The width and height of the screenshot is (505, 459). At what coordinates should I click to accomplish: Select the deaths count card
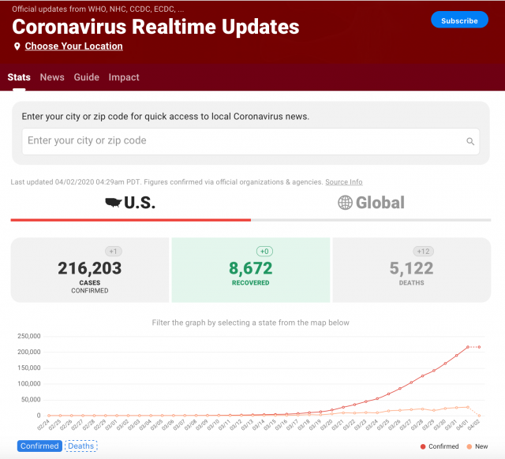(411, 271)
